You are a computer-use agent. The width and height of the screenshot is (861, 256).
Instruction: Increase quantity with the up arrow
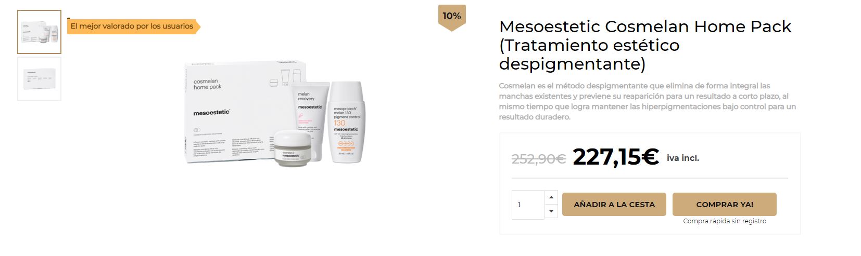(551, 197)
